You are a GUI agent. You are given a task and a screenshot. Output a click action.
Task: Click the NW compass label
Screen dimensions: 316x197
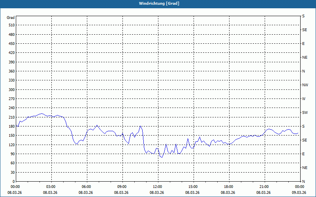(x=305, y=85)
